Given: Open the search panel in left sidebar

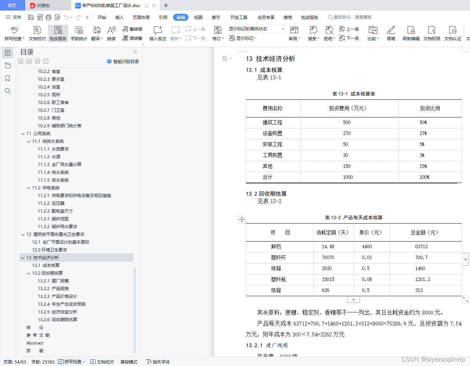Looking at the screenshot, I should pos(7,91).
